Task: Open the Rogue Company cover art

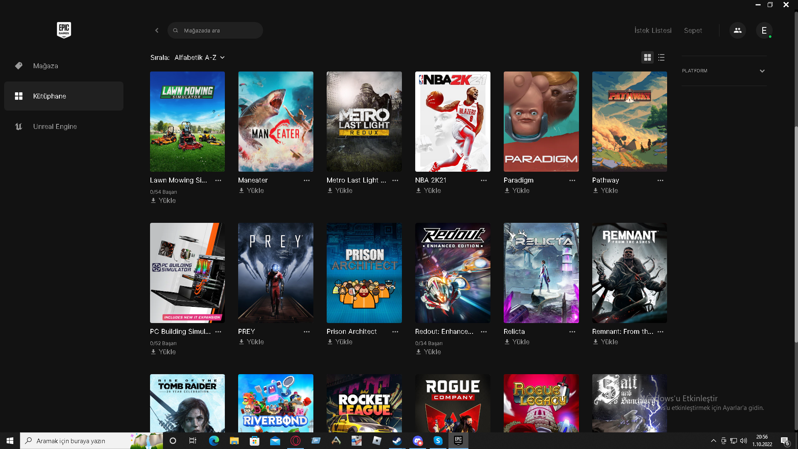Action: click(453, 403)
